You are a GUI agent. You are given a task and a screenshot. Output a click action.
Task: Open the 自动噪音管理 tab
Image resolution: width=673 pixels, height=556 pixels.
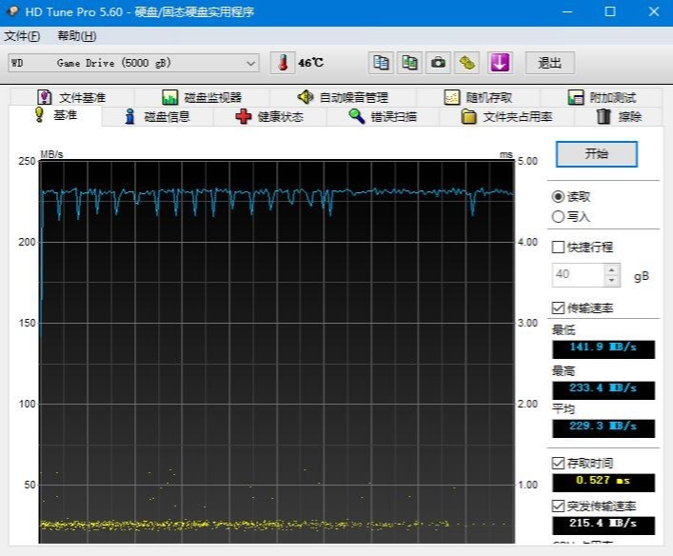[343, 97]
